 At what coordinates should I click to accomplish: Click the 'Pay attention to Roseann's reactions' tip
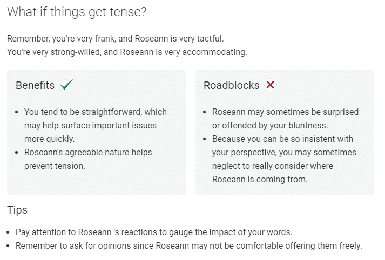[x=154, y=232]
